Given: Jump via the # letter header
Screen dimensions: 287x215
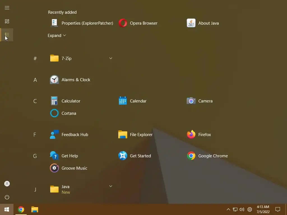Looking at the screenshot, I should [35, 58].
